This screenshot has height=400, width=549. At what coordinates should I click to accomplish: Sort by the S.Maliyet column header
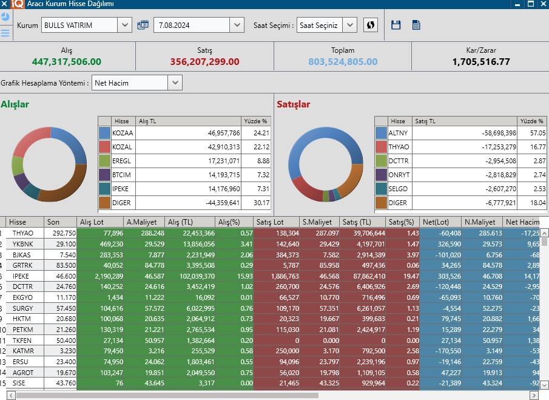click(x=319, y=222)
